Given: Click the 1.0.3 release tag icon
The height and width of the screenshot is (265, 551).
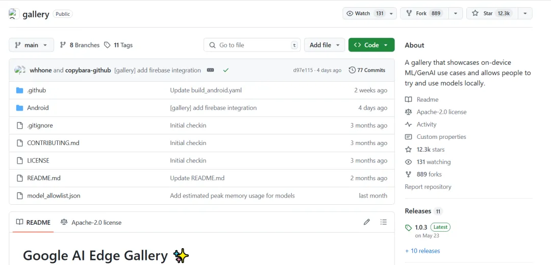Looking at the screenshot, I should [x=408, y=227].
